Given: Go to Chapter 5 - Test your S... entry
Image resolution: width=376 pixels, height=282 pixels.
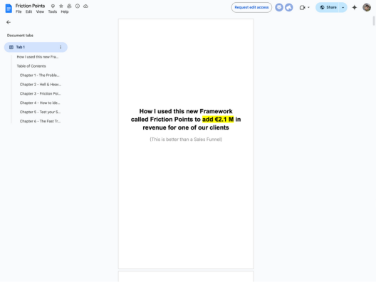Looking at the screenshot, I should 41,112.
